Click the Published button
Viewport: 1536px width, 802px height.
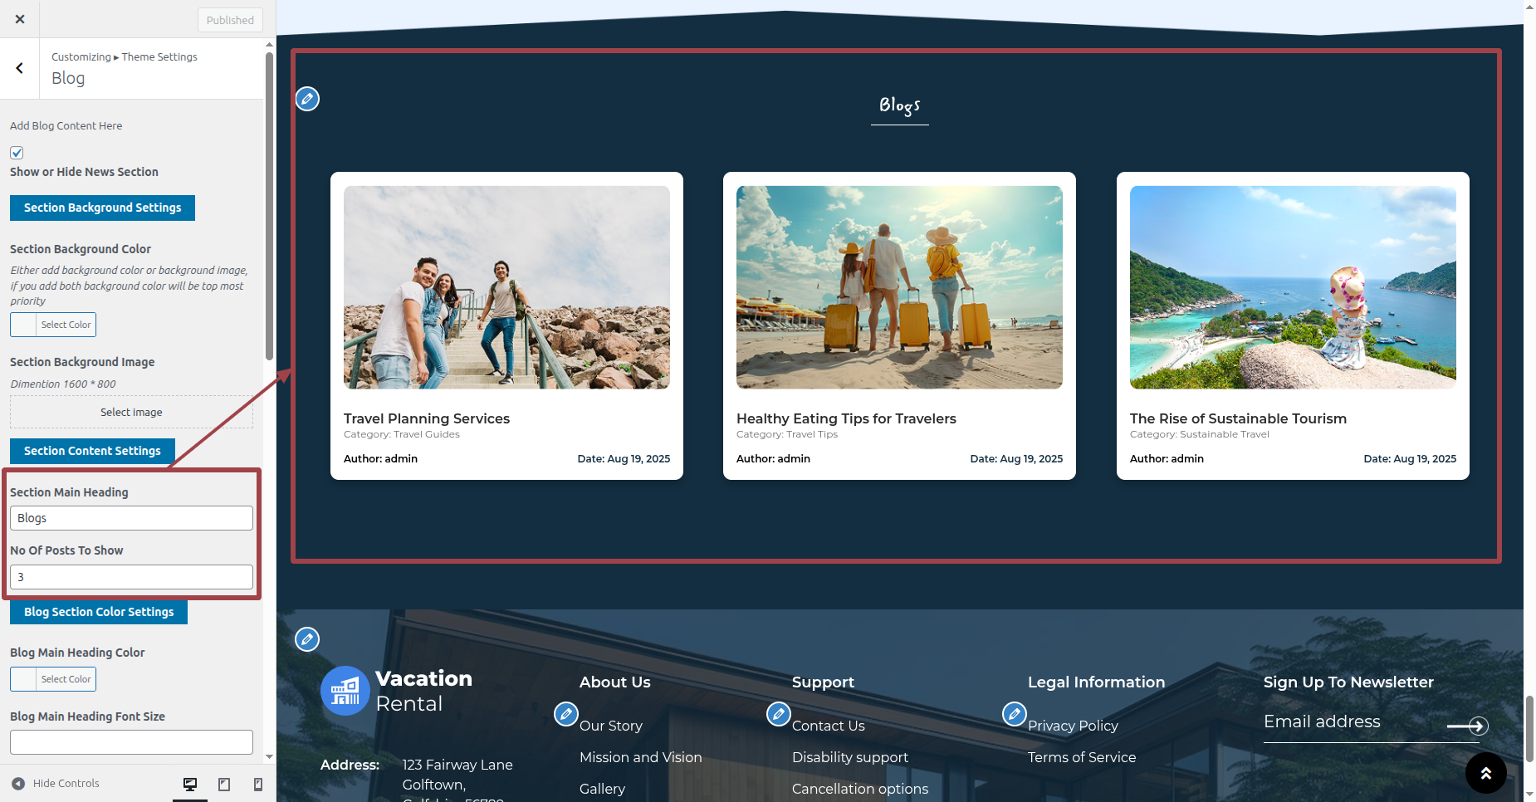pos(230,20)
